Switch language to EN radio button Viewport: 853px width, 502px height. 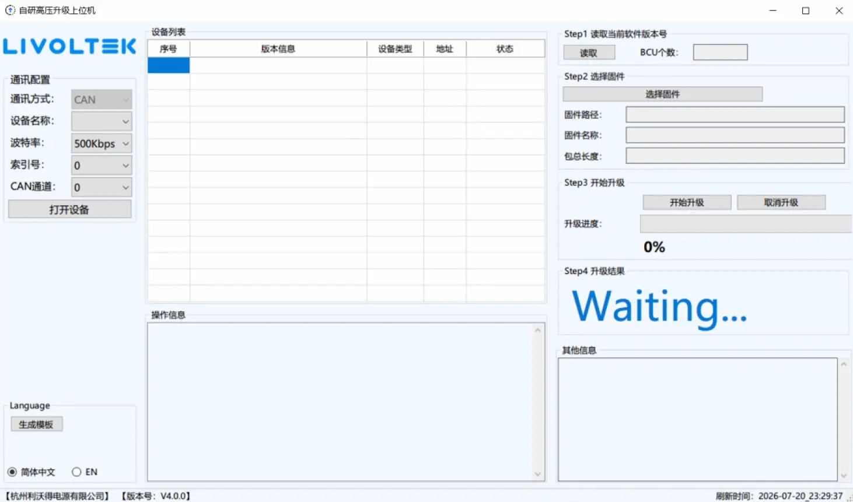point(76,472)
